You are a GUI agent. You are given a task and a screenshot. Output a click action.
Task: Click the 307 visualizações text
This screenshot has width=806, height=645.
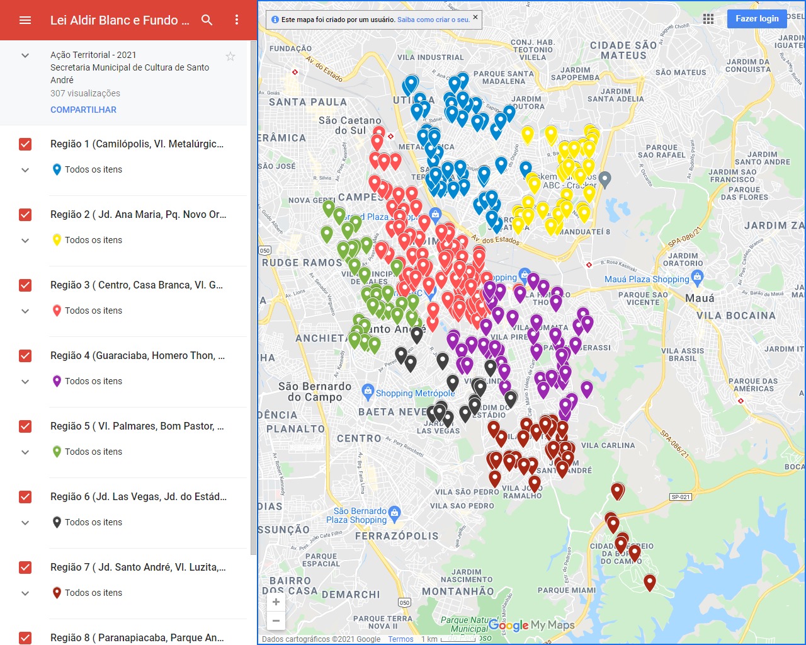click(x=85, y=93)
